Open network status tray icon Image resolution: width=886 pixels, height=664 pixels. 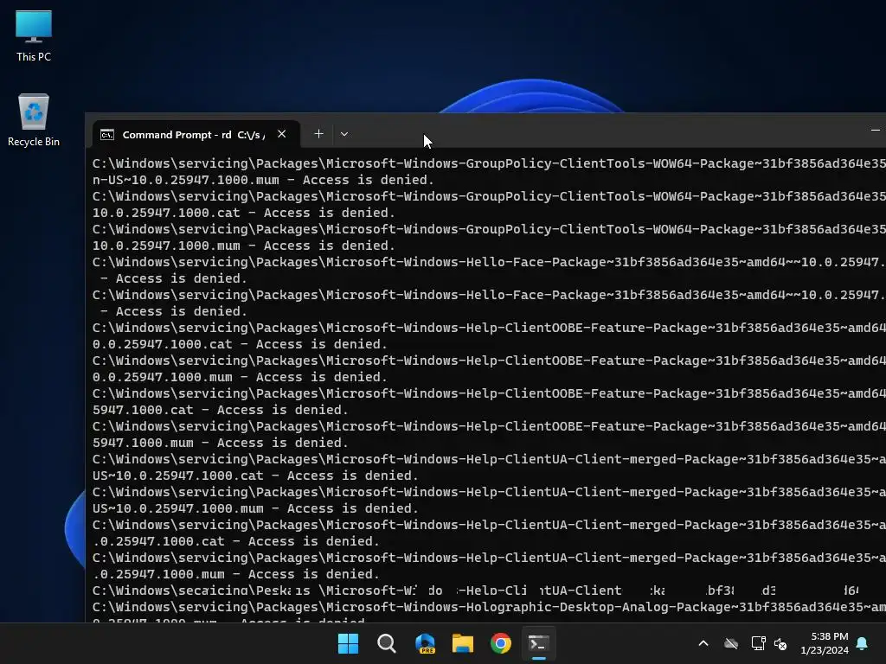click(x=758, y=643)
